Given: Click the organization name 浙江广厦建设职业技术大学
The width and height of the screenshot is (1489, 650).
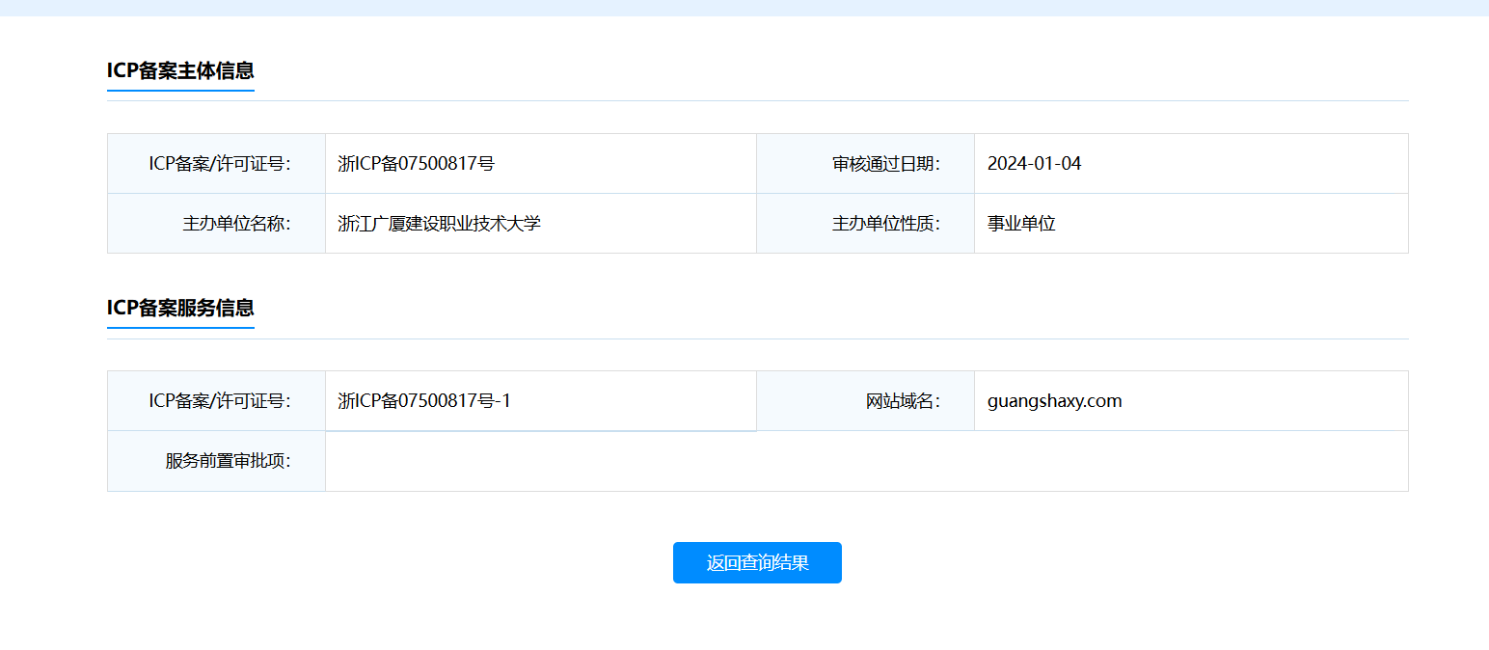Looking at the screenshot, I should pyautogui.click(x=440, y=224).
